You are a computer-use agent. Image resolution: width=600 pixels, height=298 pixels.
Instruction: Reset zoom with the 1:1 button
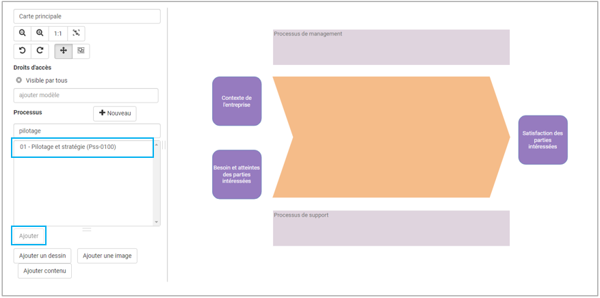[58, 33]
